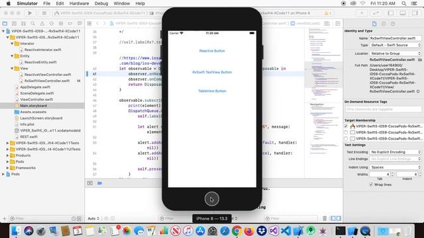This screenshot has height=238, width=424.
Task: Select ReactiveInteractor.swift file
Action: pyautogui.click(x=42, y=50)
